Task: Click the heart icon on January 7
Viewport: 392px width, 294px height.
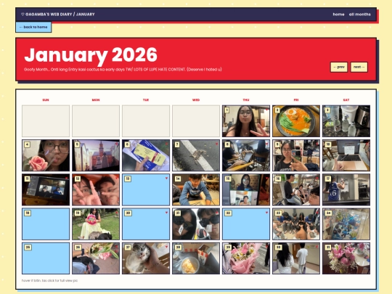Action: 216,144
